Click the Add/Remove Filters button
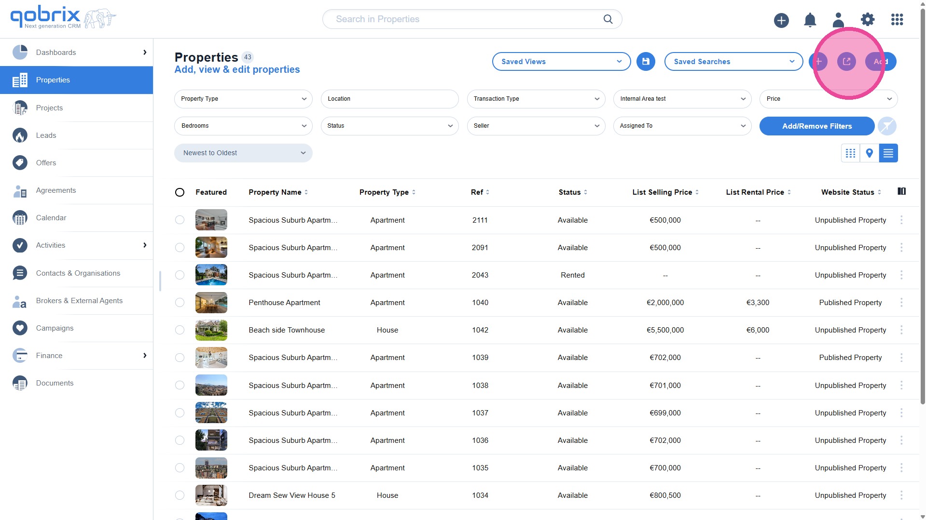926x520 pixels. (816, 126)
